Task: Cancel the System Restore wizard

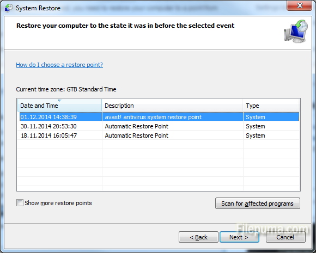Action: [285, 237]
